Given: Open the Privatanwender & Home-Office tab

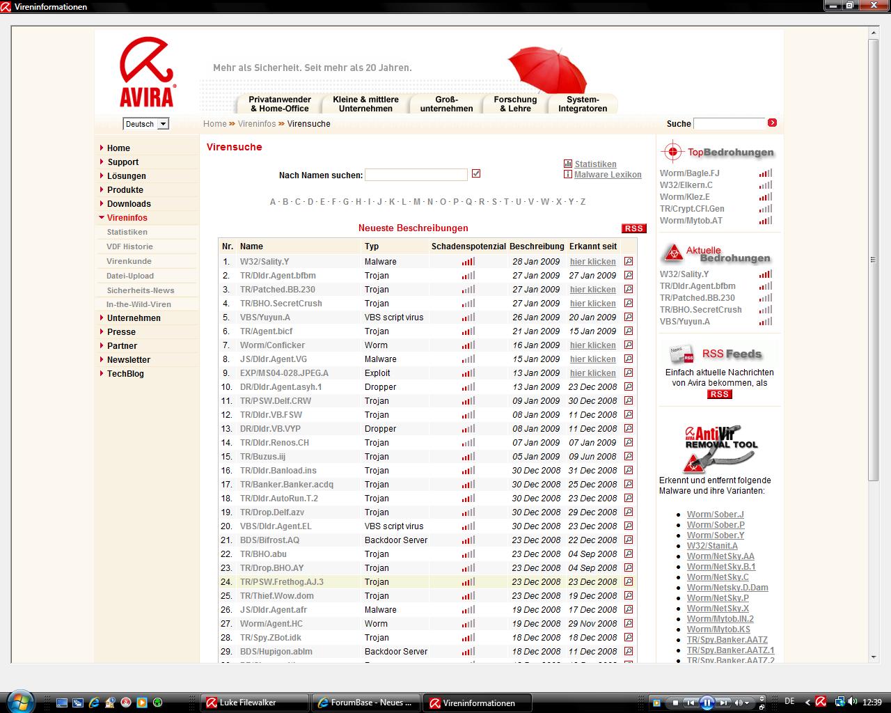Looking at the screenshot, I should coord(280,104).
